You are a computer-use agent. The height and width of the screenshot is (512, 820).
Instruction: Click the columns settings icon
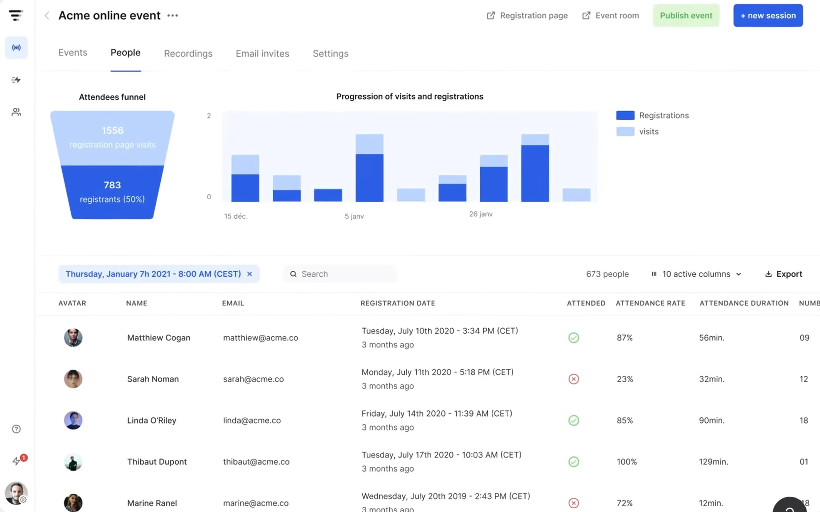coord(654,274)
